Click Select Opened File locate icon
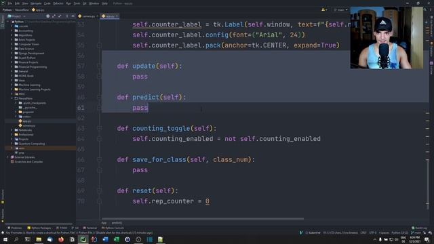This screenshot has height=244, width=434. [48, 16]
